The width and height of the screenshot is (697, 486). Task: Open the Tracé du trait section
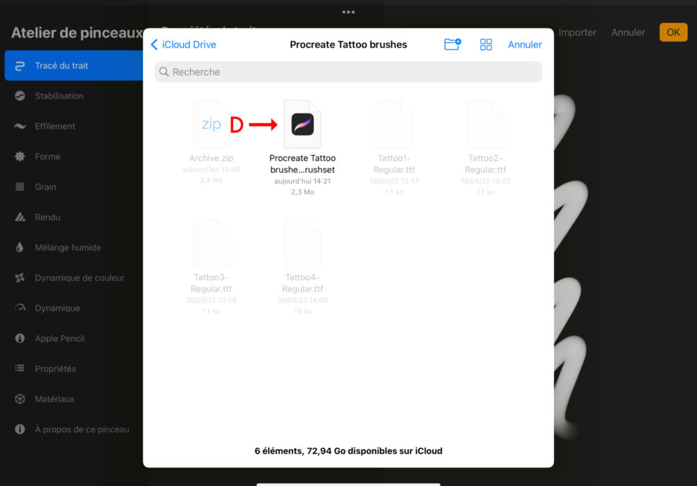pyautogui.click(x=74, y=66)
